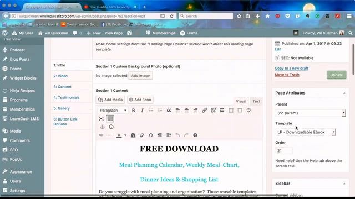
Task: Open keyboard shortcuts help icon
Action: 195,135
